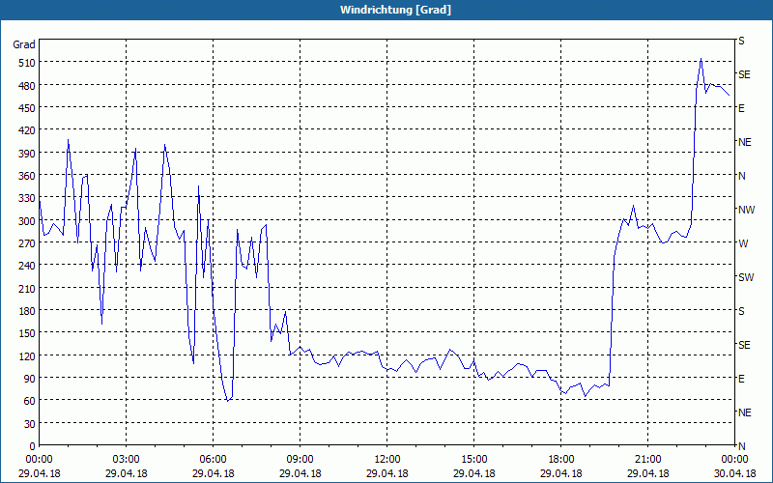773x483 pixels.
Task: Select the 06:00 time label
Action: pyautogui.click(x=213, y=460)
